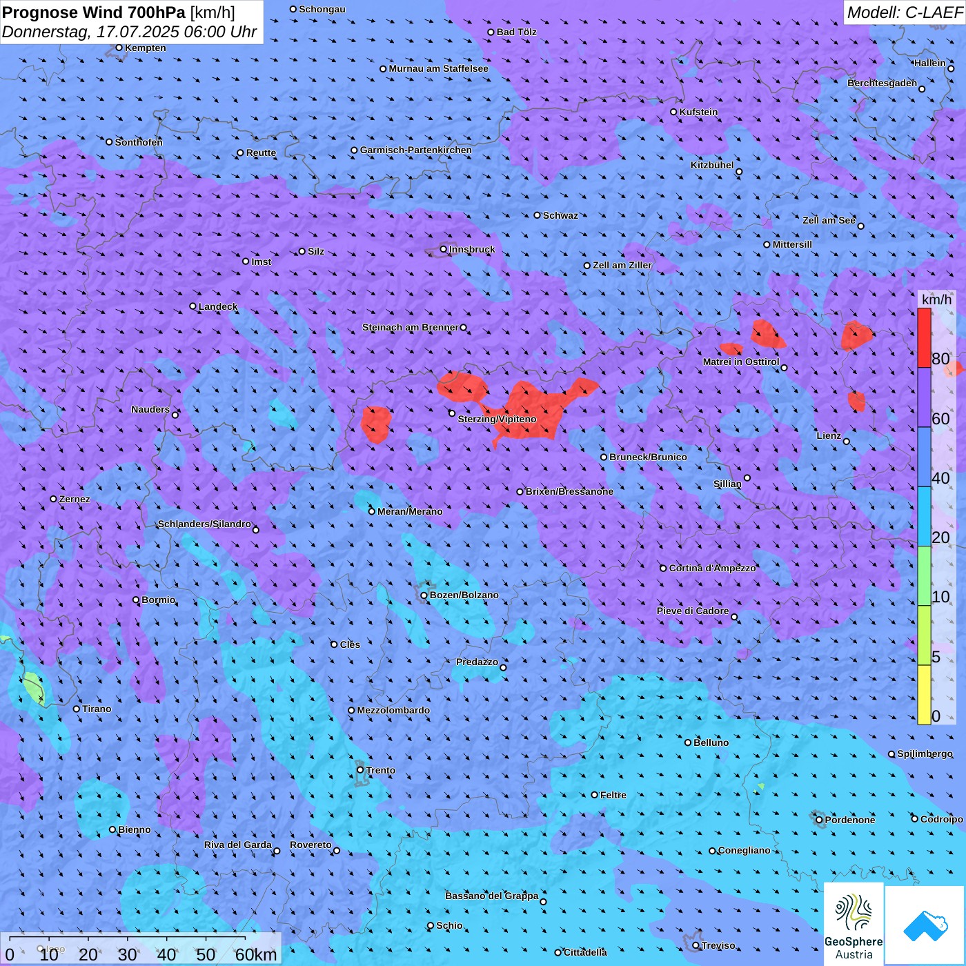The image size is (966, 966).
Task: Click the Murnau am Staffelsee label
Action: point(438,68)
